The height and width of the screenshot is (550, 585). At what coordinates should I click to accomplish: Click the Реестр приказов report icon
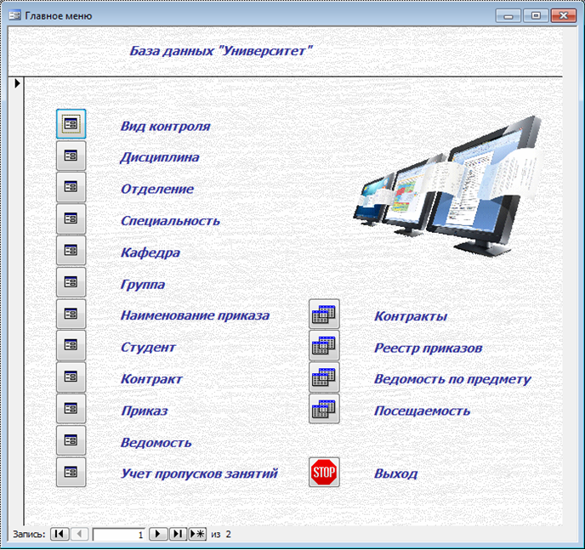[324, 346]
